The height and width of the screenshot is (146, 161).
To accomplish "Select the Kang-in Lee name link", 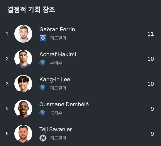I will pos(55,80).
